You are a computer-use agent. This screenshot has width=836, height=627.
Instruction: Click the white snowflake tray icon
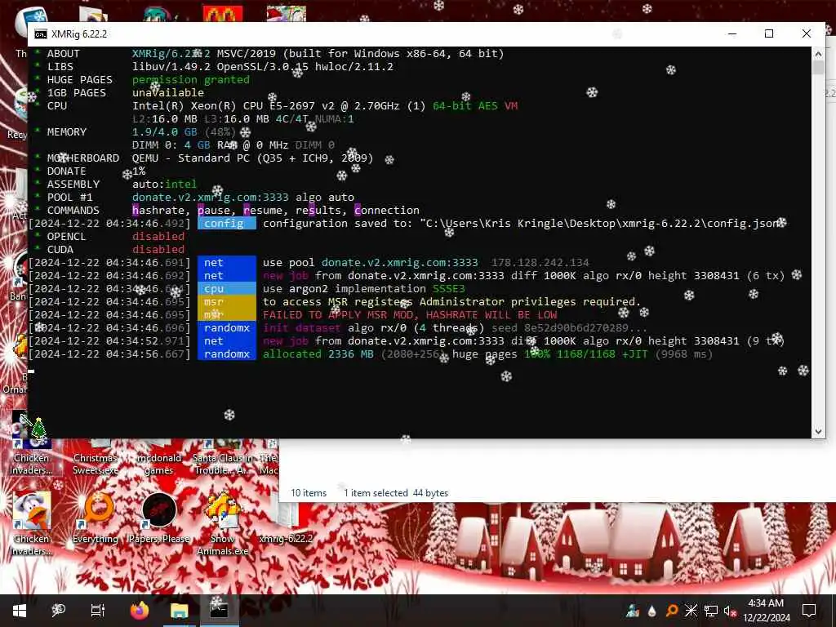coord(691,611)
